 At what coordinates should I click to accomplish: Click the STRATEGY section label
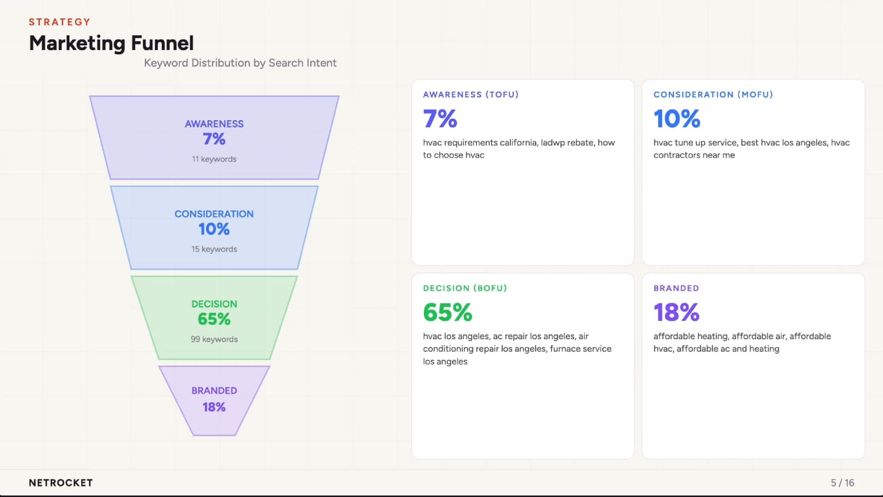(x=59, y=22)
